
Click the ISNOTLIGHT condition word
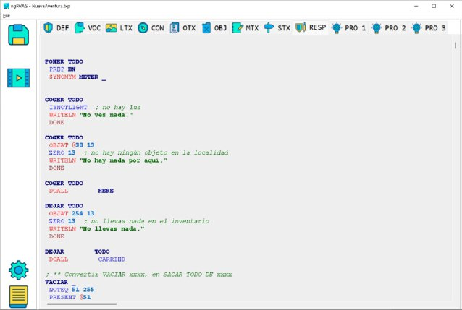(68, 108)
